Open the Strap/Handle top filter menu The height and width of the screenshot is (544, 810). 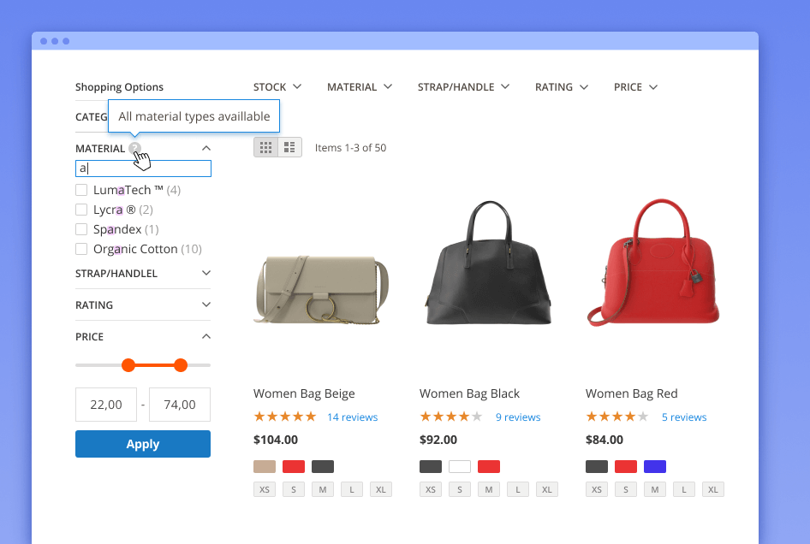[x=463, y=87]
